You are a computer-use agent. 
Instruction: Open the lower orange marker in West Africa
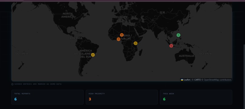(x=119, y=39)
